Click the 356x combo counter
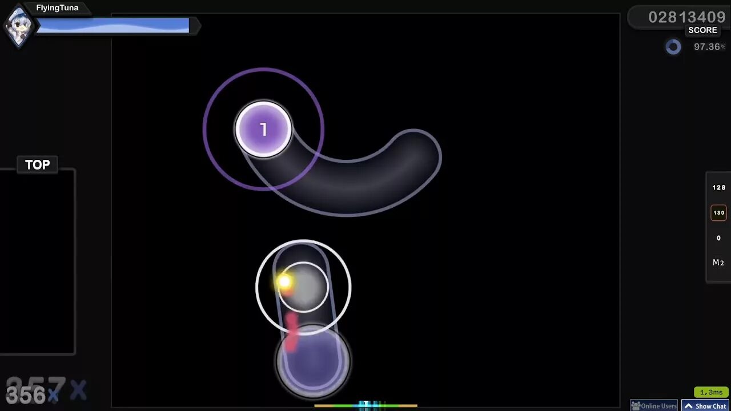This screenshot has height=411, width=731. click(x=32, y=395)
